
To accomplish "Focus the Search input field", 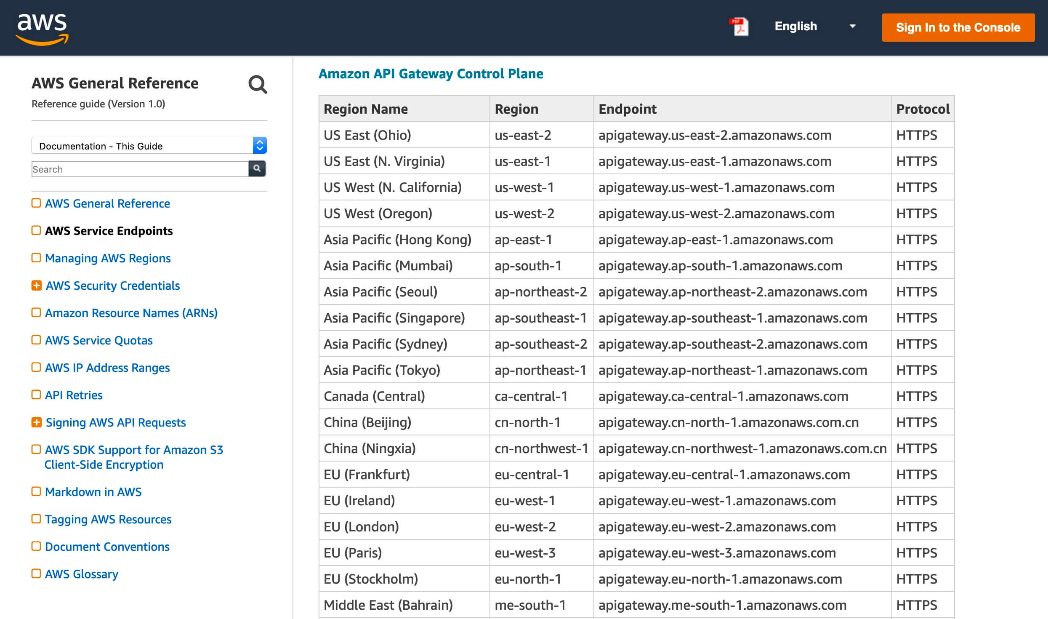I will coord(140,169).
